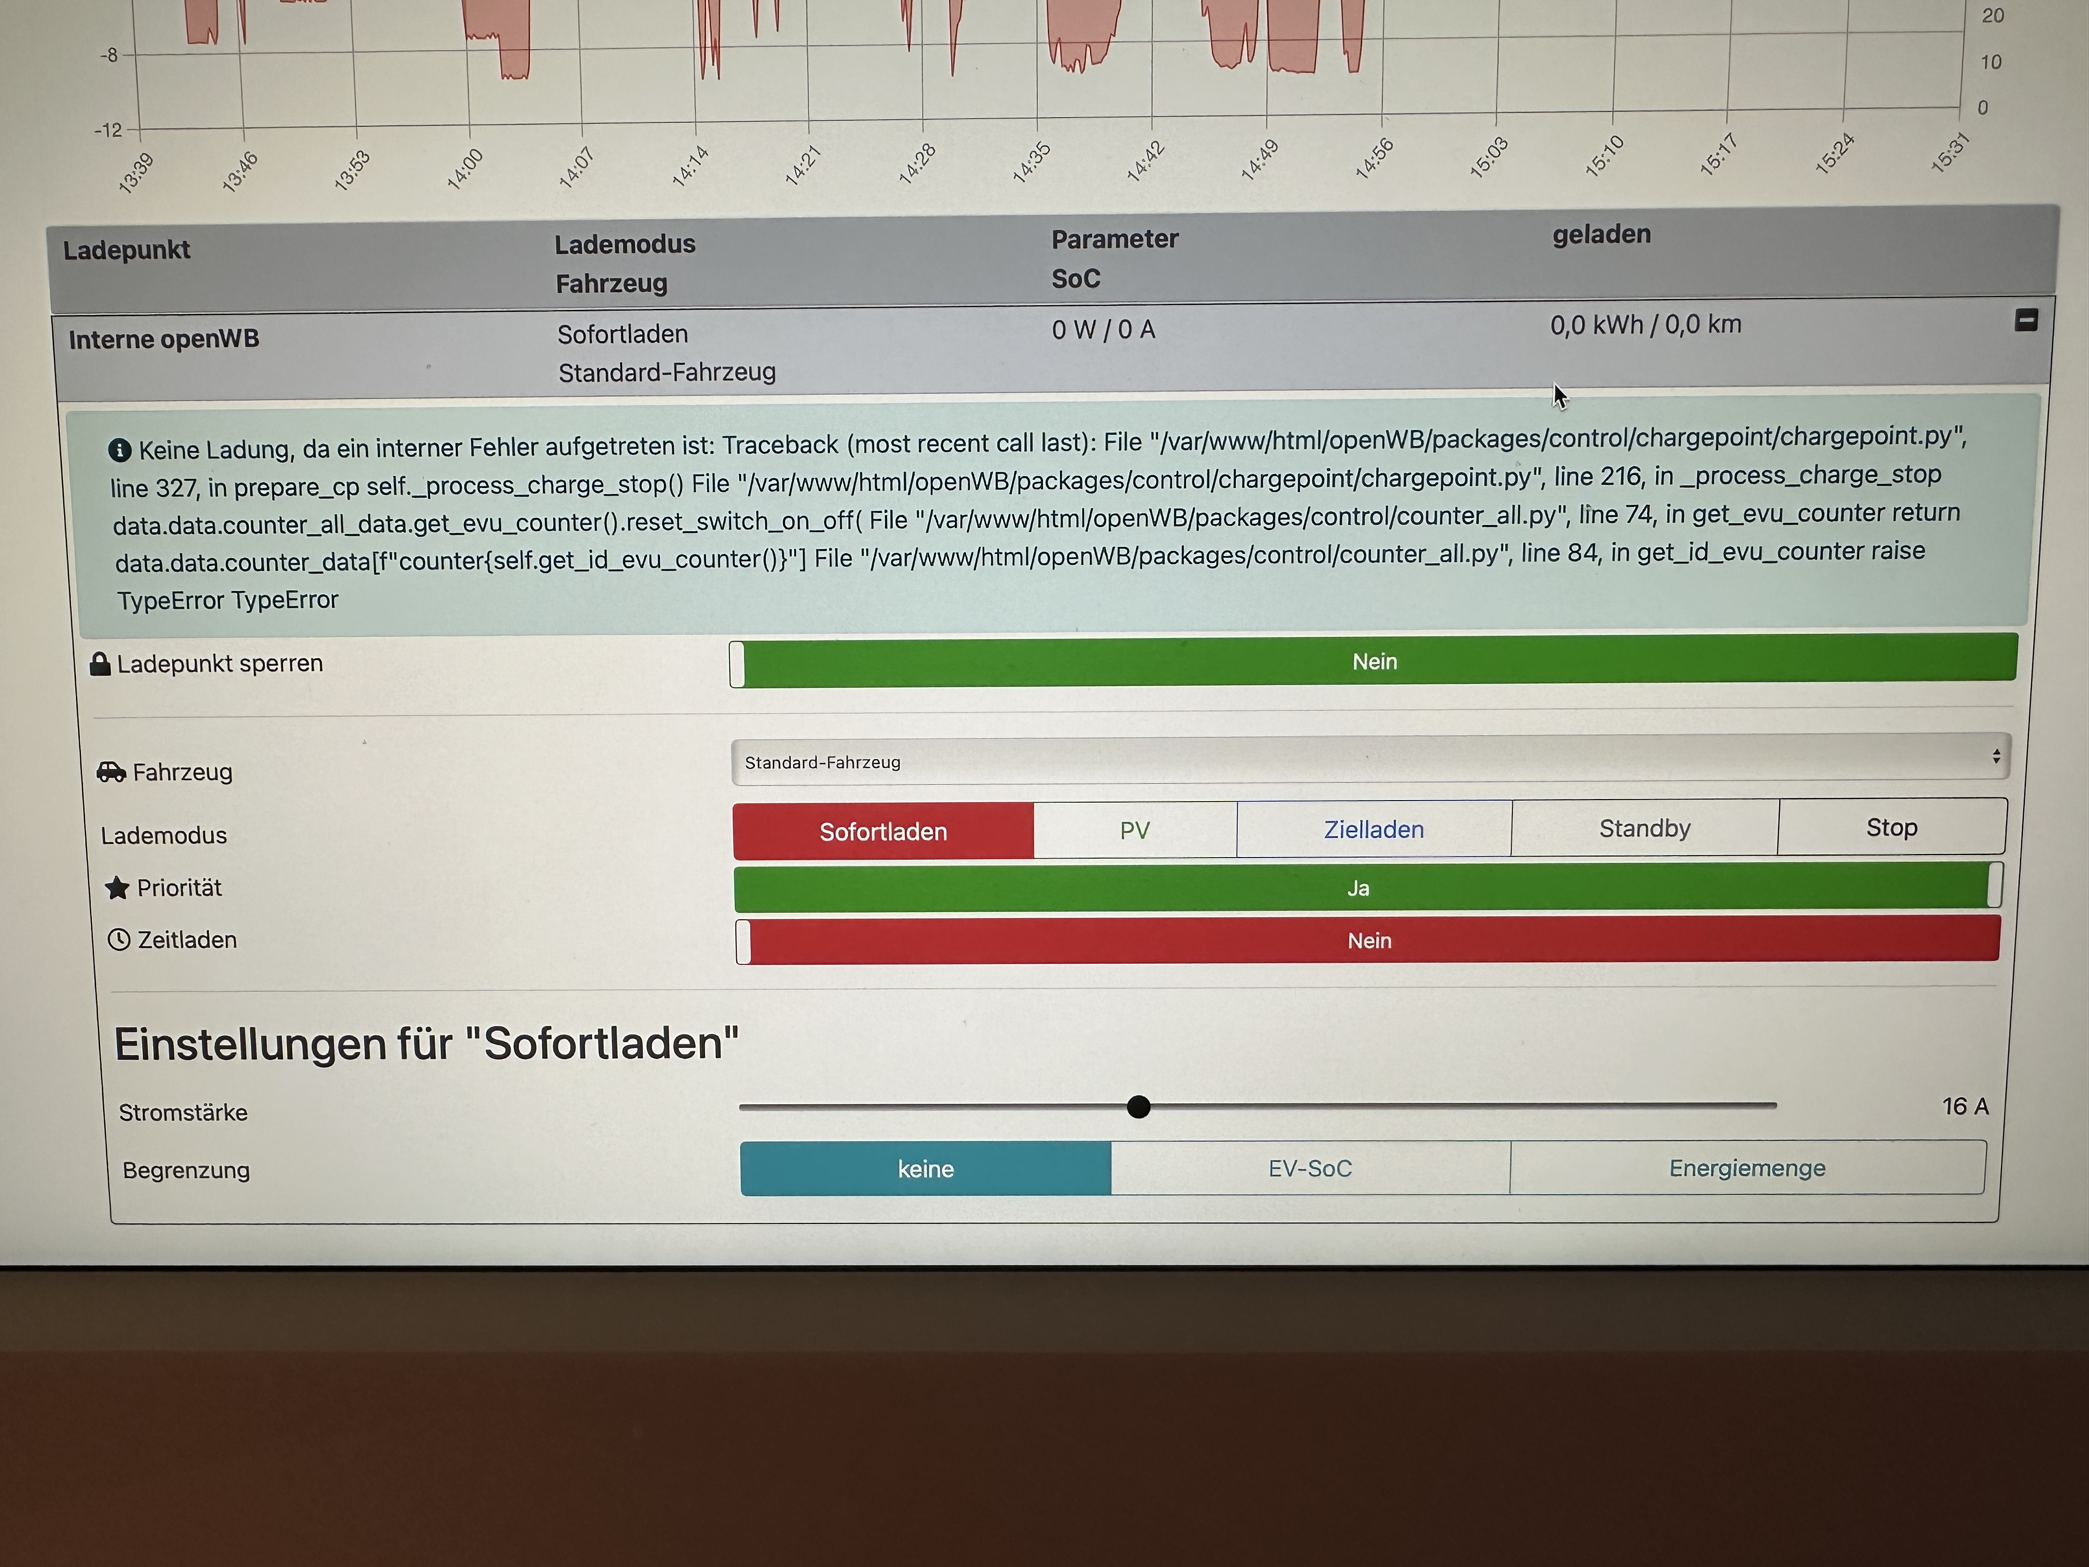Click the lock icon beside Ladepunkt sperren

pos(100,664)
